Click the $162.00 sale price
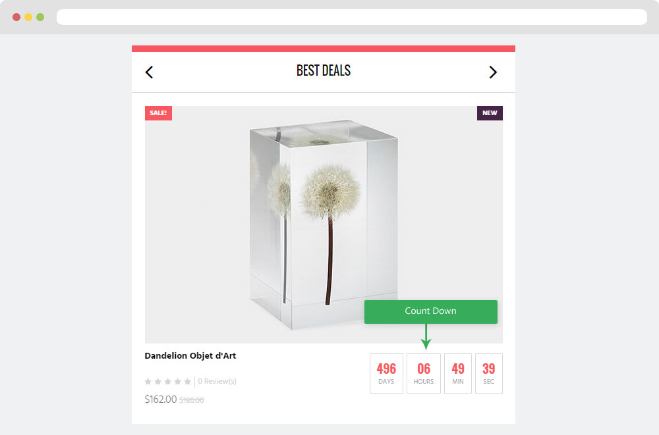The height and width of the screenshot is (435, 659). (x=161, y=399)
